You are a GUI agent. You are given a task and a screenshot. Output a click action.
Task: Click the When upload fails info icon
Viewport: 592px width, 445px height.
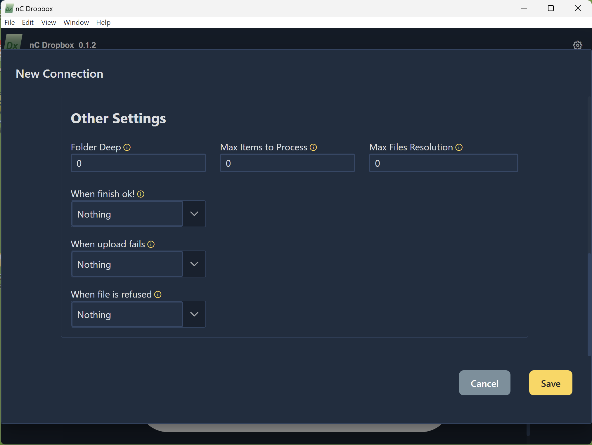coord(151,244)
